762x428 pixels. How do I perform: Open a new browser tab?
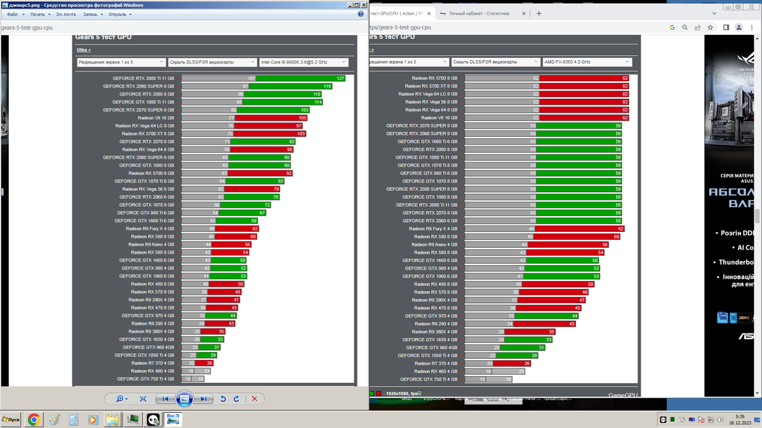click(x=539, y=13)
